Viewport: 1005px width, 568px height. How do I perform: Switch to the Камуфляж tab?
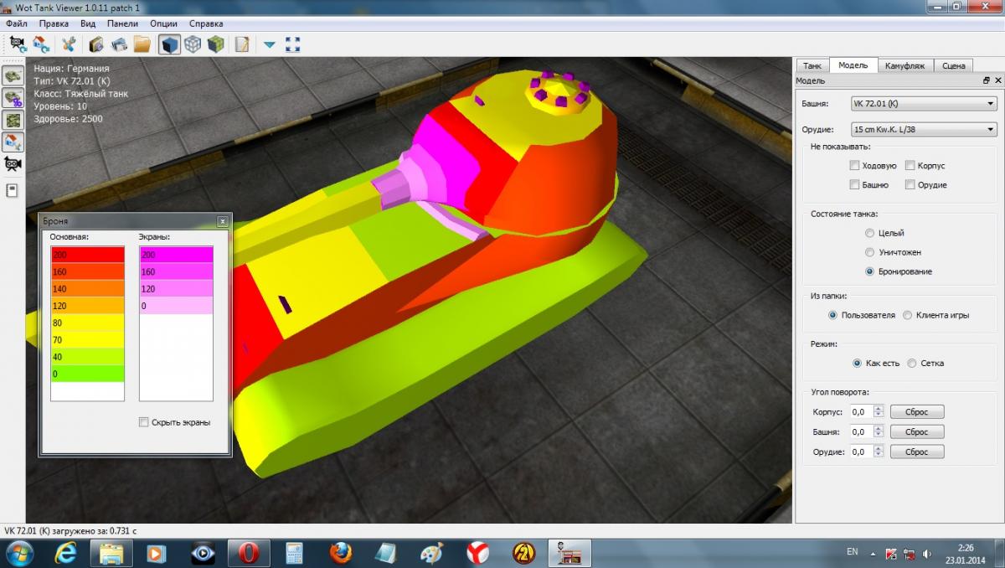tap(904, 65)
